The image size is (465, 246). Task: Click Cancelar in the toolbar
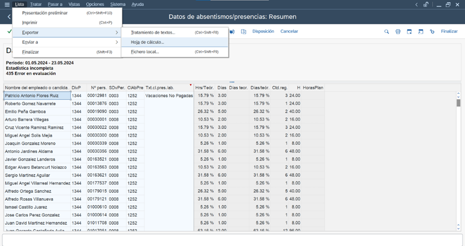[x=289, y=31]
